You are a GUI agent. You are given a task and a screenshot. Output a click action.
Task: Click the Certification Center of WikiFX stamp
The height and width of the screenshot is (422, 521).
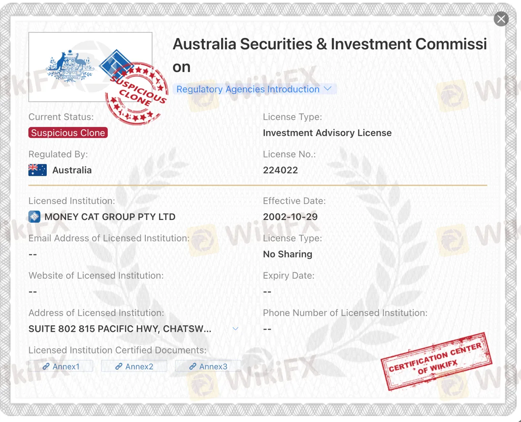click(x=436, y=361)
